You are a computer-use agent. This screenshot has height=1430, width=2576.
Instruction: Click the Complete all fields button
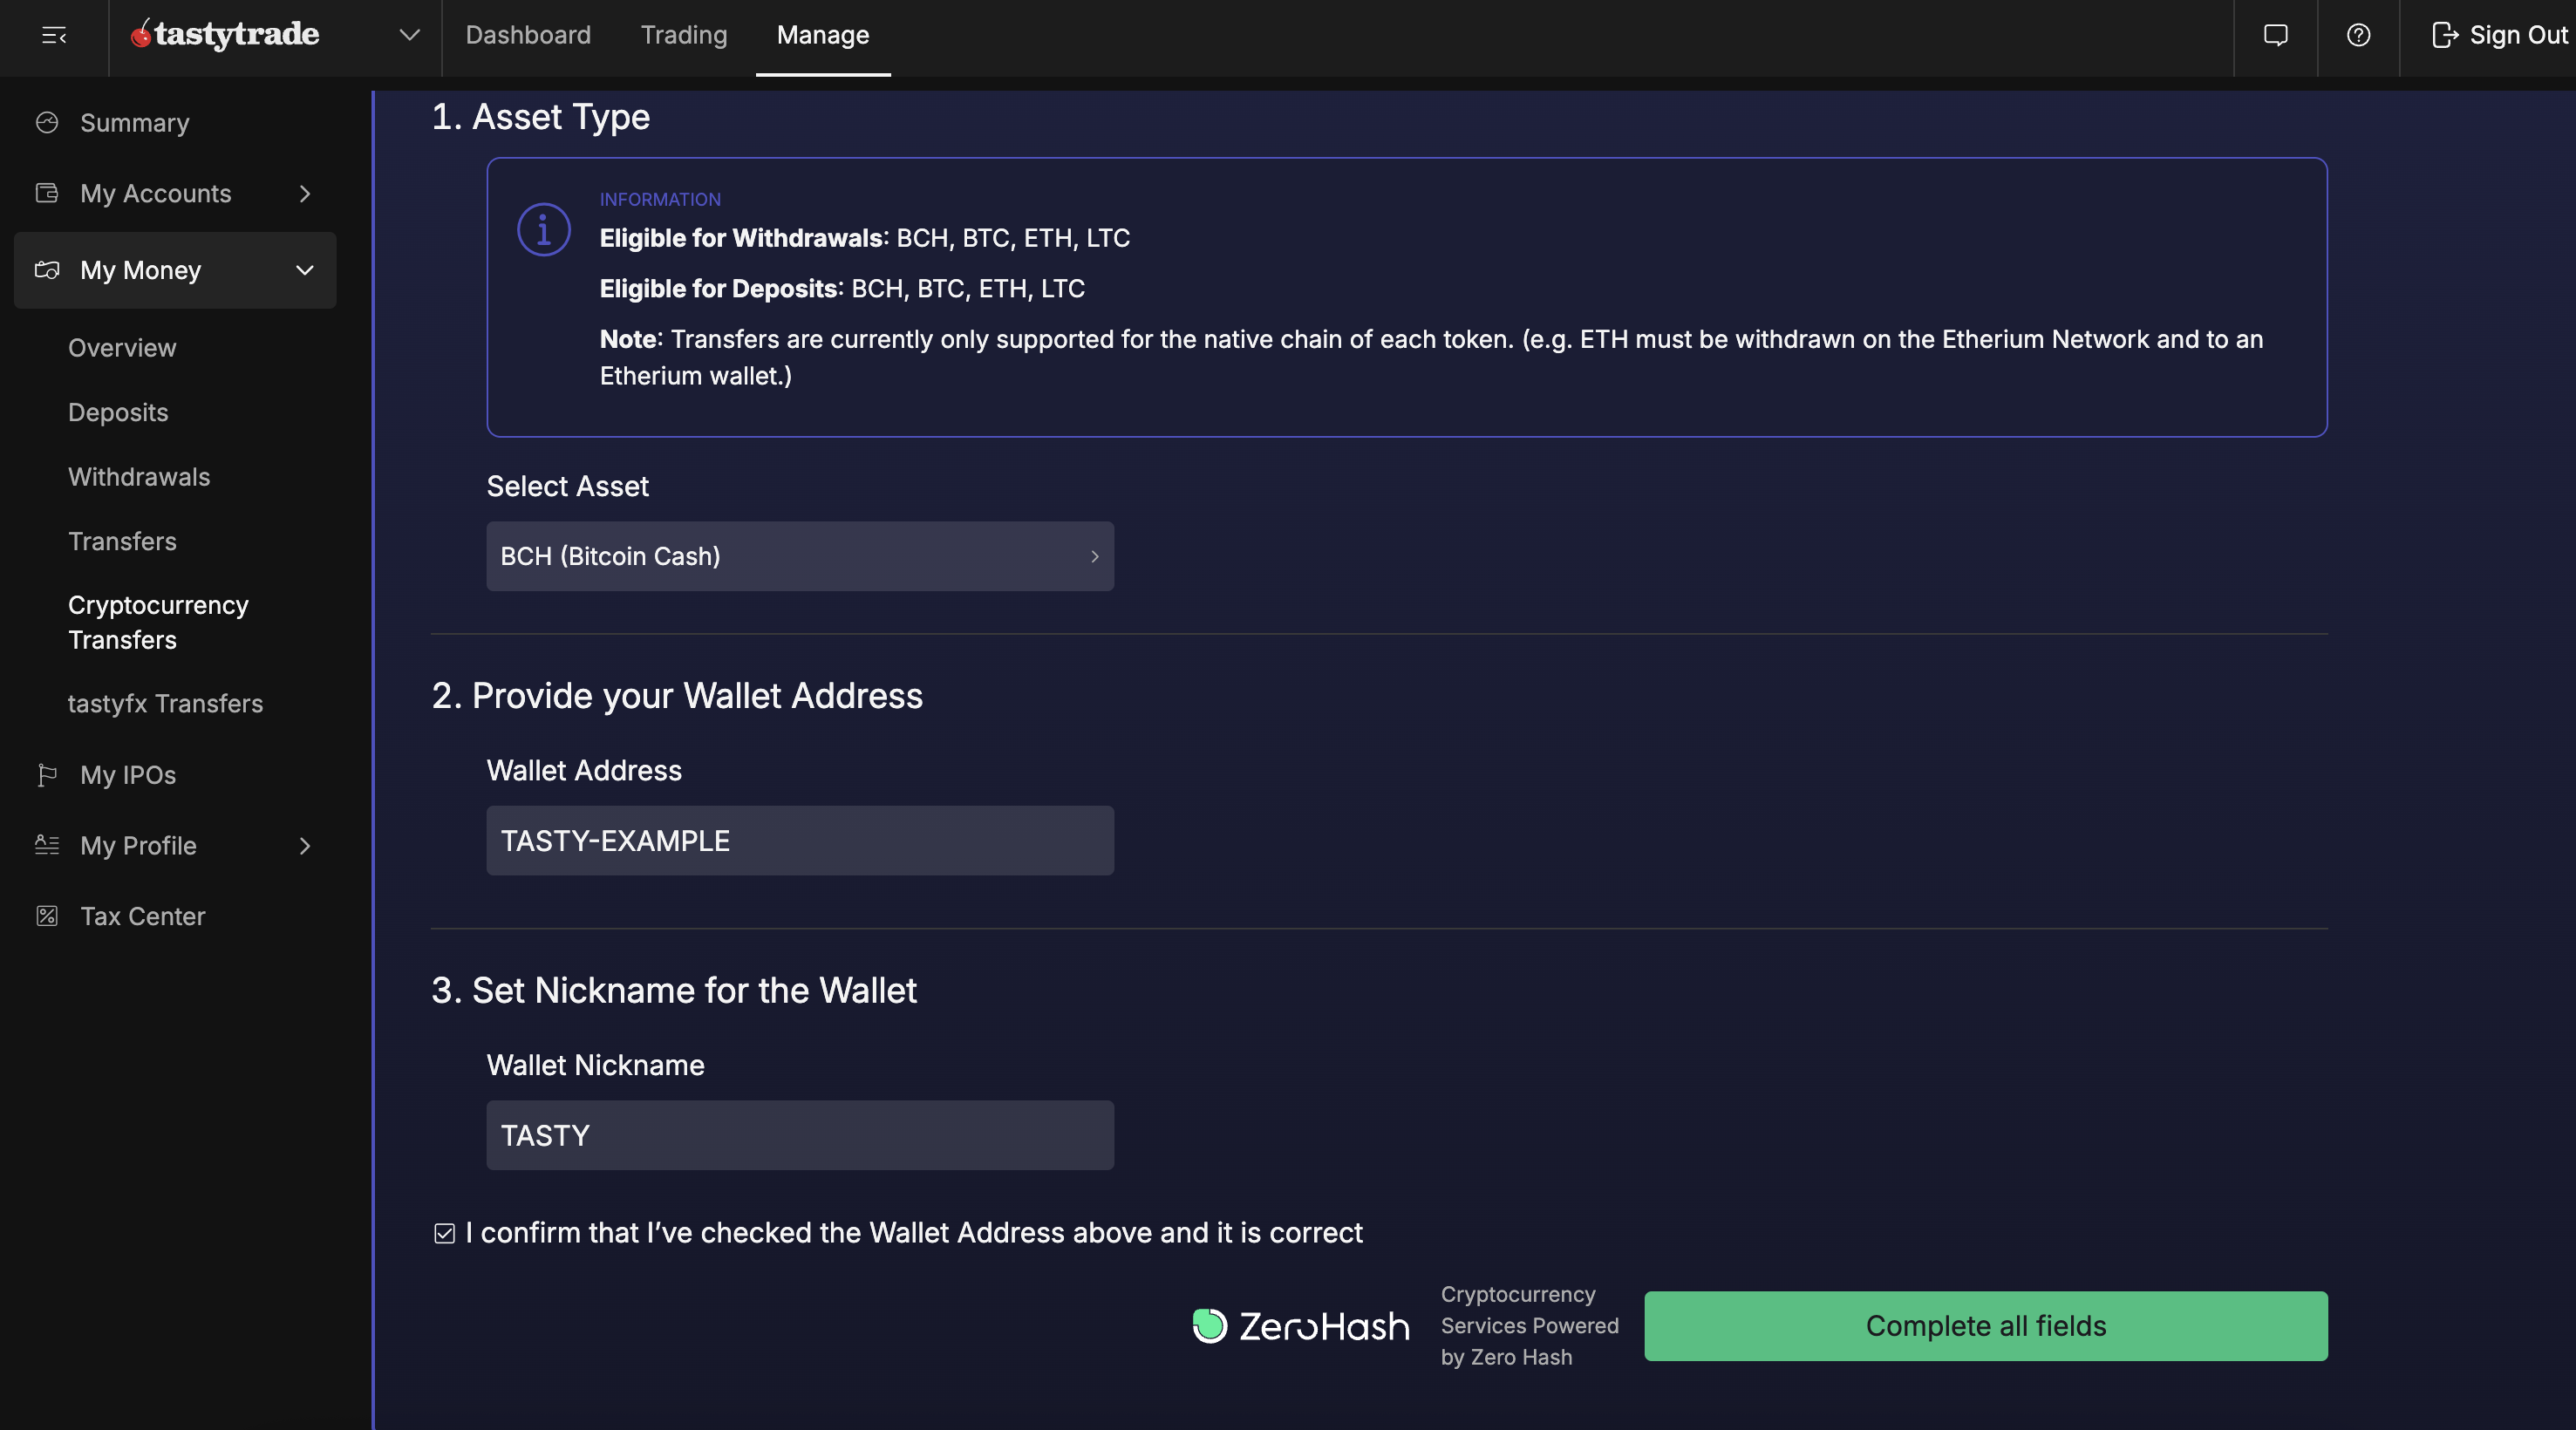tap(1985, 1326)
